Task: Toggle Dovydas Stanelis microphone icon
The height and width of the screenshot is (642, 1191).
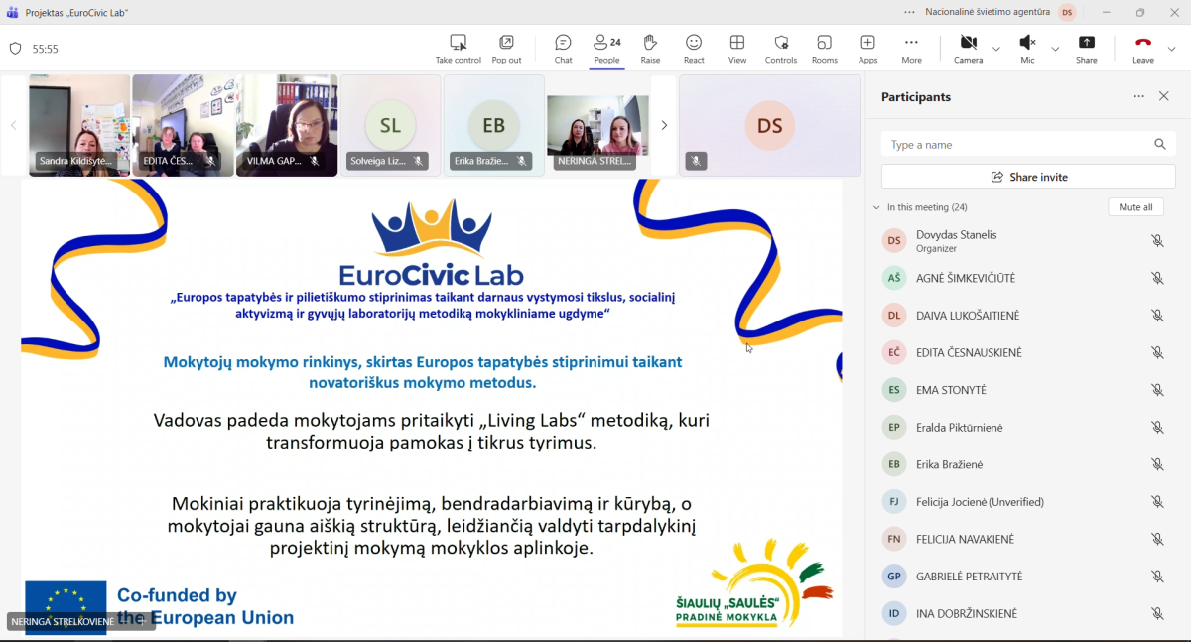Action: click(x=1157, y=241)
